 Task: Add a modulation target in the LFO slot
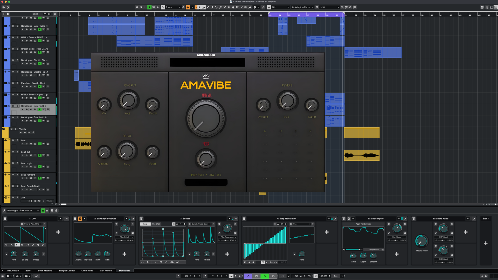(x=58, y=232)
